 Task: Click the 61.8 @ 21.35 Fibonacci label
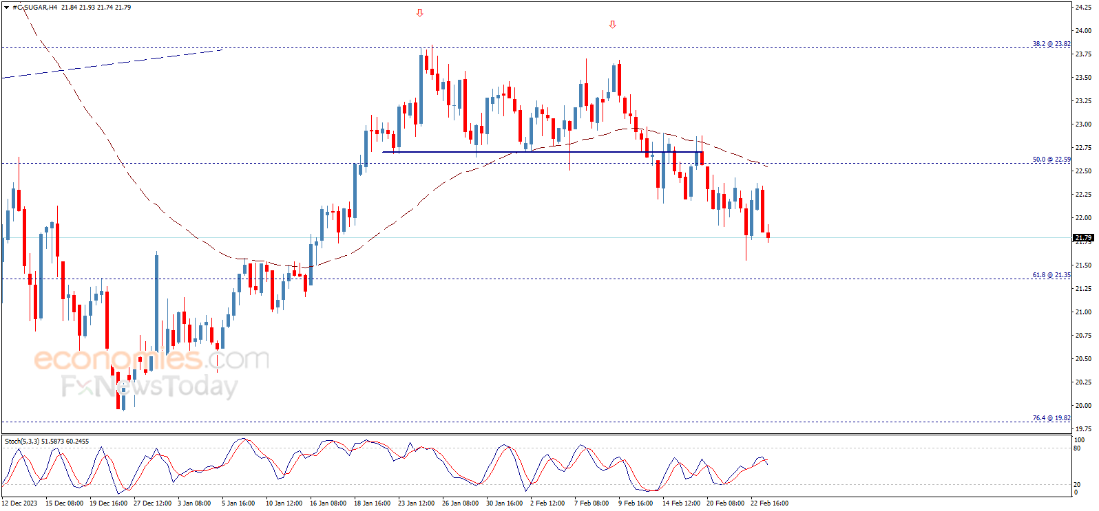point(1051,275)
